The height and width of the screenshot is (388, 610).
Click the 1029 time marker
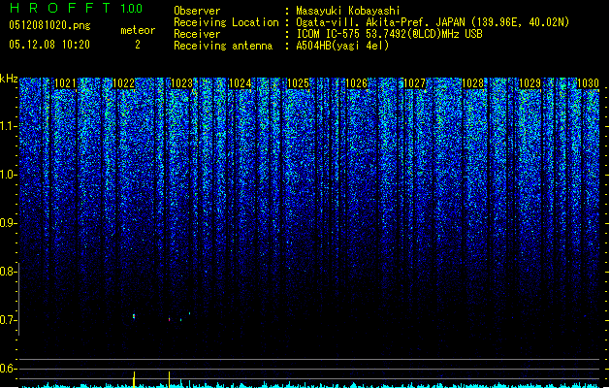point(530,83)
